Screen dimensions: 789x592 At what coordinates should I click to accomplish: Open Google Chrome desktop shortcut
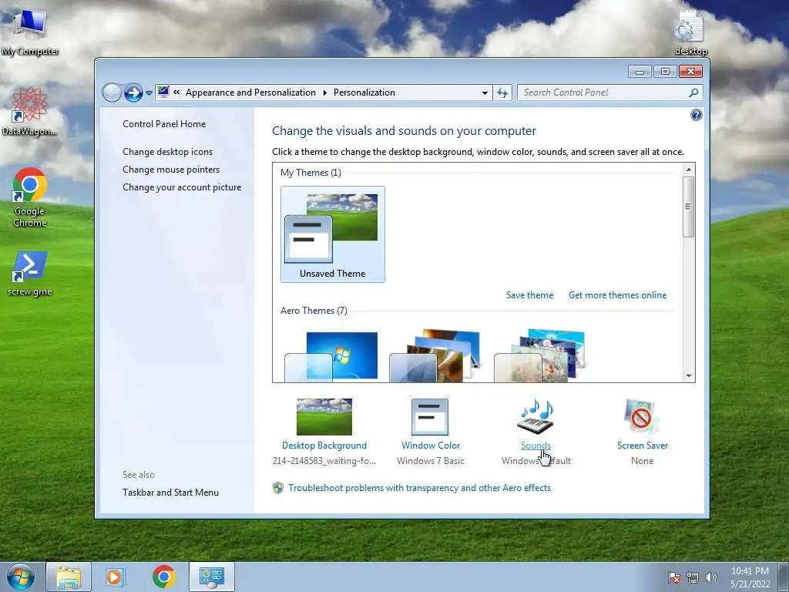(x=30, y=197)
